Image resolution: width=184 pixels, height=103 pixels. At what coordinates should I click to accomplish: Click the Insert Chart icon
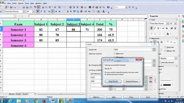point(82,7)
